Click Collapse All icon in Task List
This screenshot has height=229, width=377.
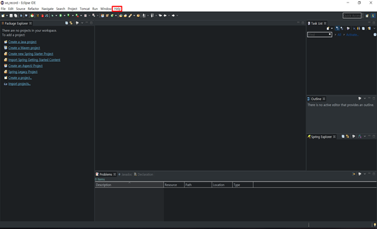363,28
